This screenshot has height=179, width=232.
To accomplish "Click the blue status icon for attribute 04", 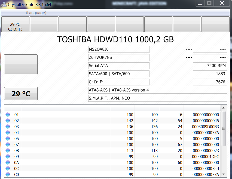I will 8,132.
